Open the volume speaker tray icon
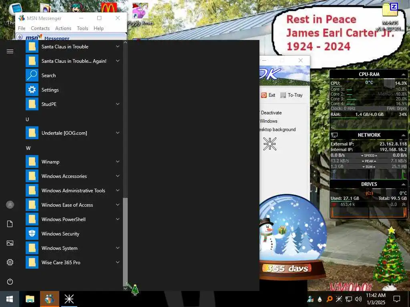Viewport: 410px width, 307px height. (x=358, y=299)
